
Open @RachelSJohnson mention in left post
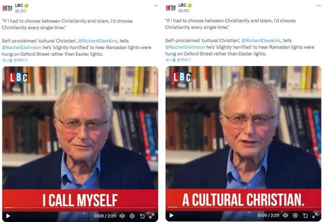(22, 48)
